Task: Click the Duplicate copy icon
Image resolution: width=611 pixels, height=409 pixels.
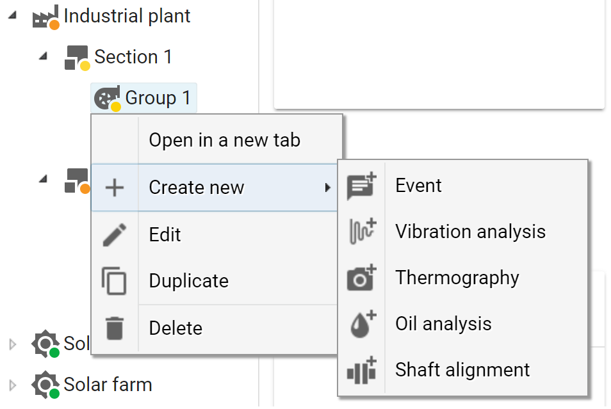Action: tap(117, 280)
